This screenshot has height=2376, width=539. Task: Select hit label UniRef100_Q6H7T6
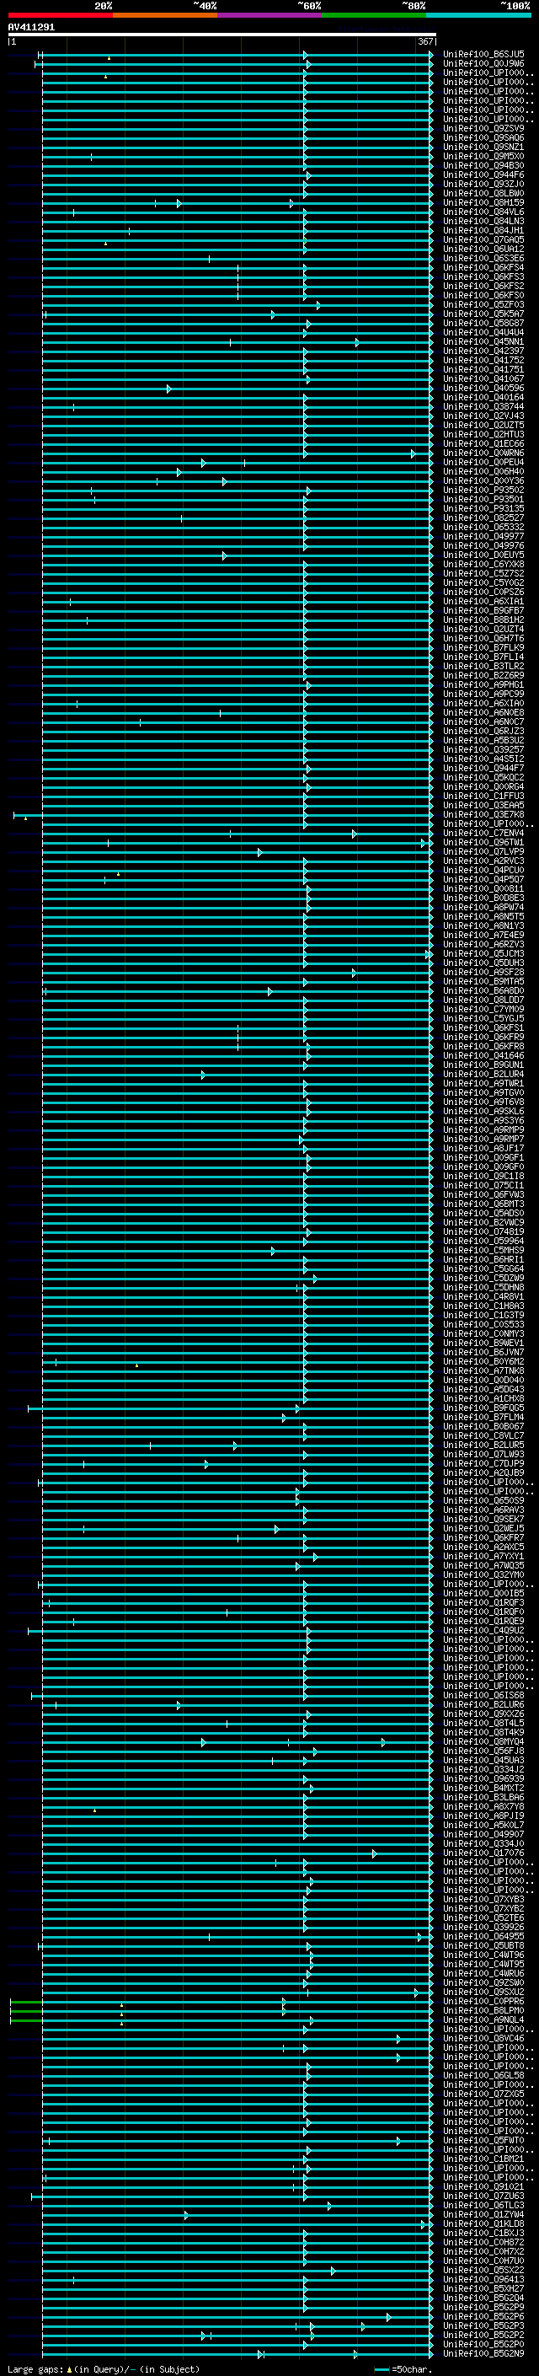(483, 638)
